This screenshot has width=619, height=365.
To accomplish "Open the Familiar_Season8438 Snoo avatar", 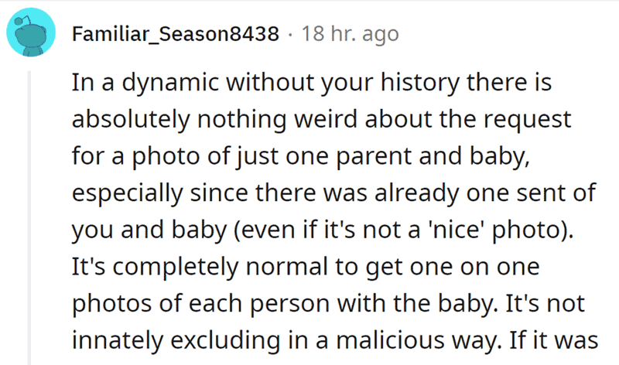I will 31,32.
